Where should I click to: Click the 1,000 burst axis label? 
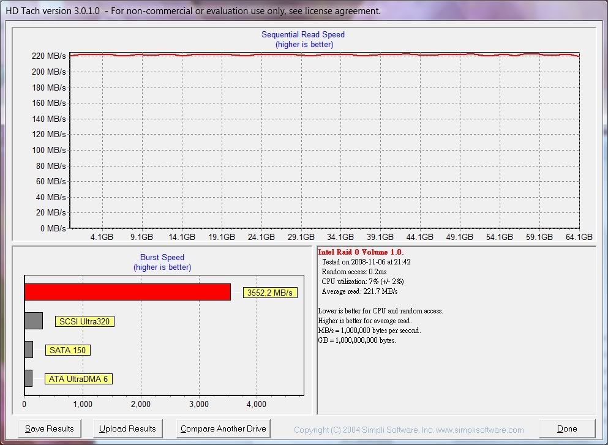pyautogui.click(x=83, y=405)
